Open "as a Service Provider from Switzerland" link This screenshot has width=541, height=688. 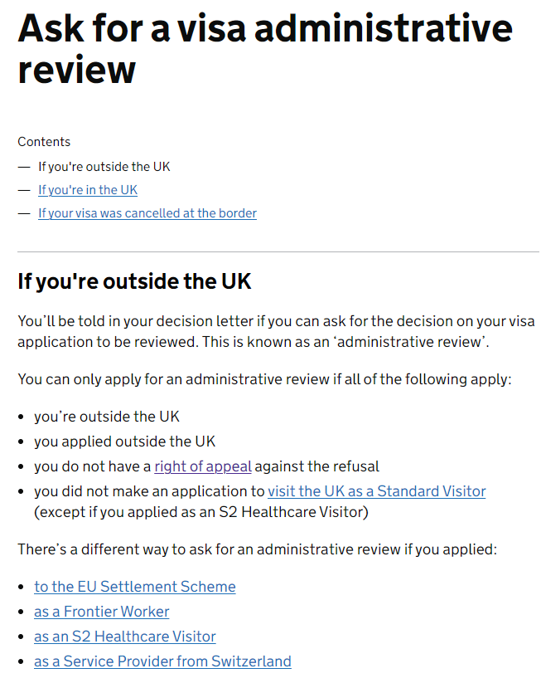coord(162,661)
